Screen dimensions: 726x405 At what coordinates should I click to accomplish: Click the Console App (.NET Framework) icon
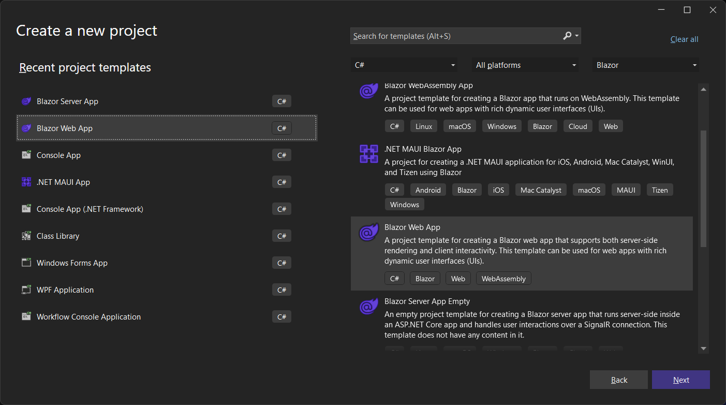point(26,209)
